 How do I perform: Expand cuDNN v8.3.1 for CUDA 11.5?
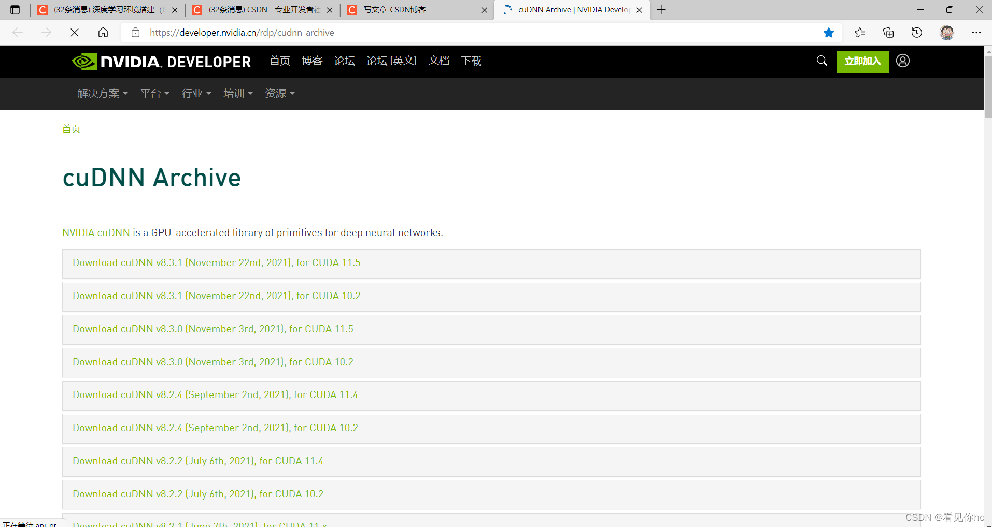491,263
